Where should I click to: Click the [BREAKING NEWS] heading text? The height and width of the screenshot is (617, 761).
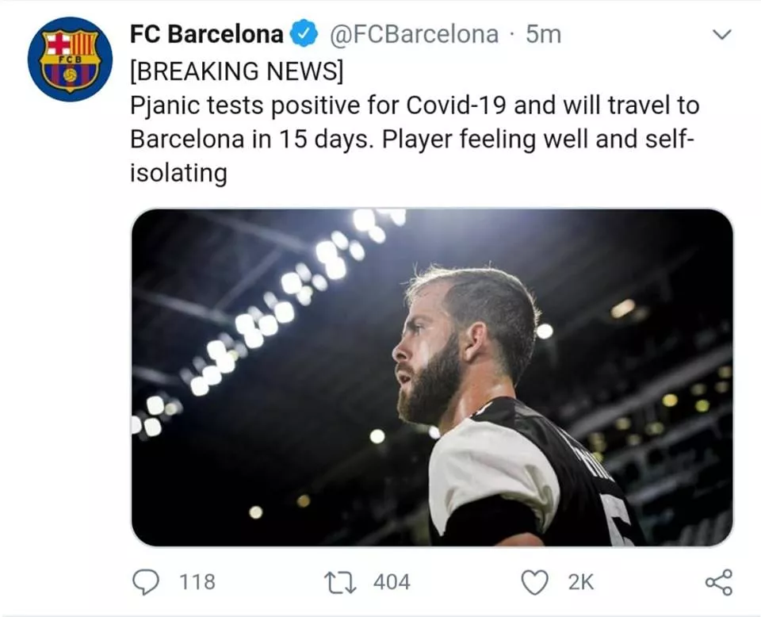pos(236,71)
